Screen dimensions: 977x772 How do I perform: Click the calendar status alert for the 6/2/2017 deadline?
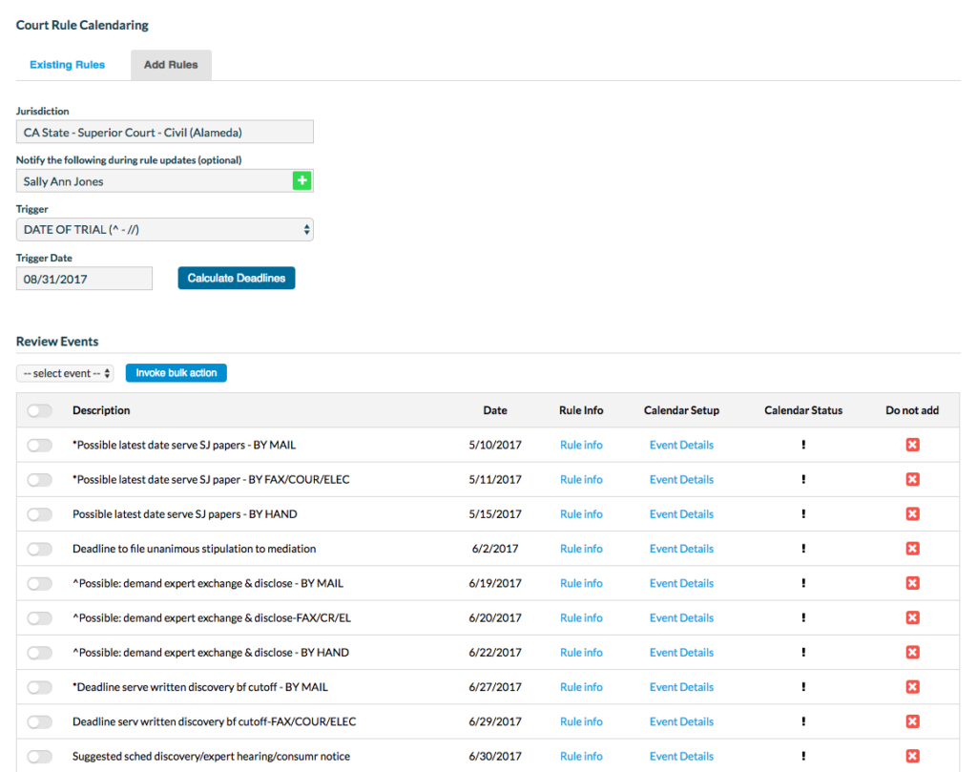[x=804, y=549]
